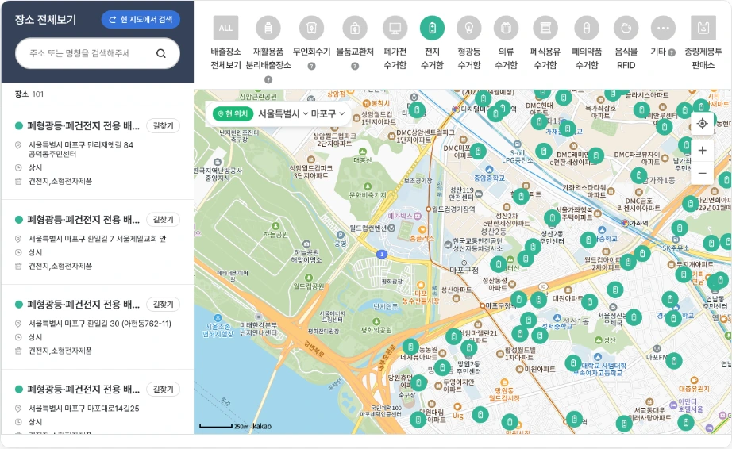Click 장소 101 count label
Image resolution: width=732 pixels, height=449 pixels.
[x=29, y=94]
